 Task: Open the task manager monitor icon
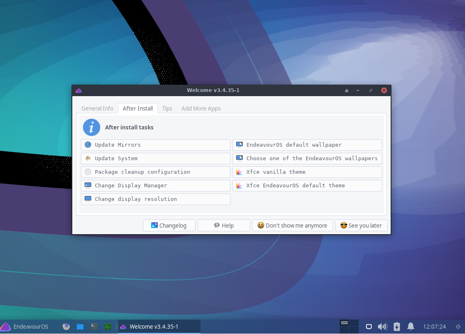coord(108,327)
